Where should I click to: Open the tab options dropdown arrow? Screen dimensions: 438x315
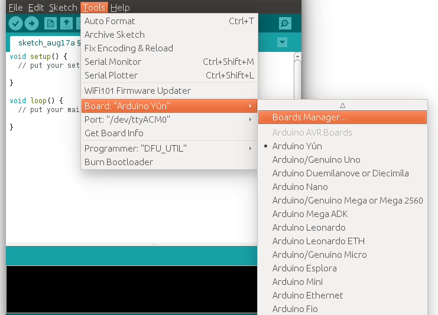click(282, 42)
